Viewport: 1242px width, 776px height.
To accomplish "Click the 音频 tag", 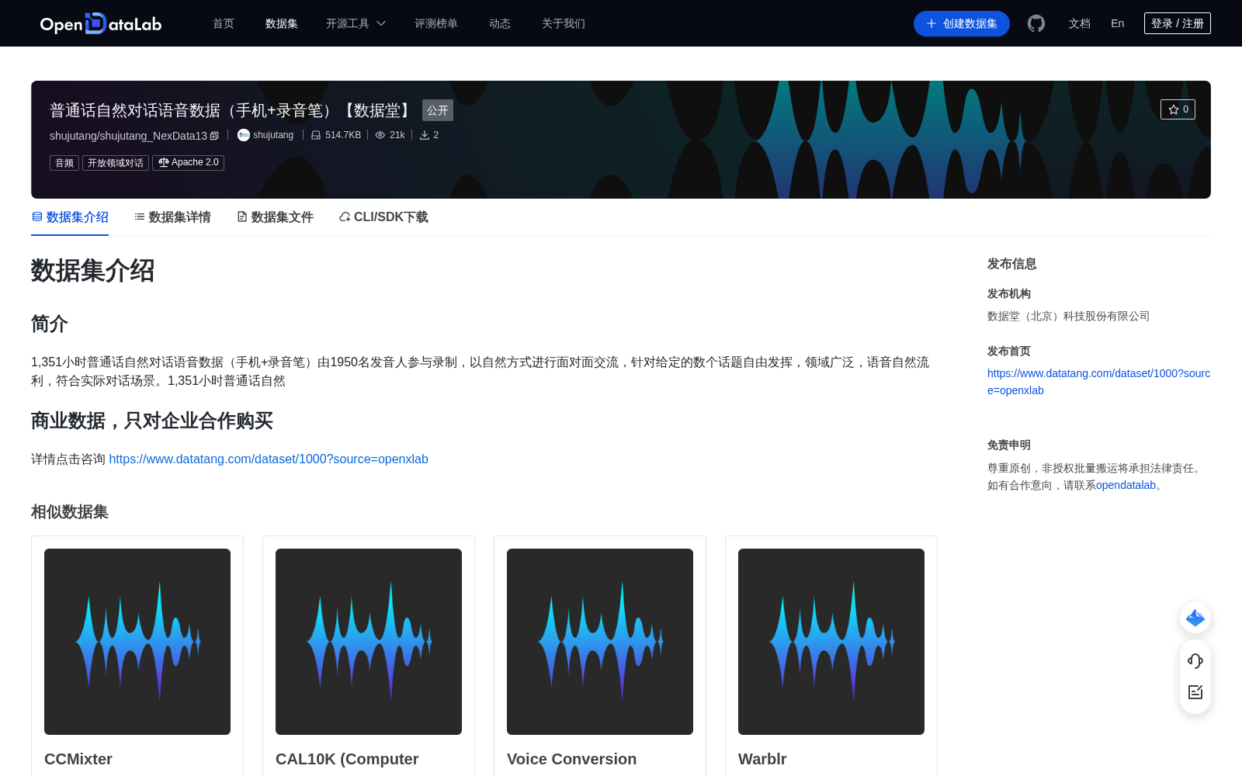I will 64,163.
